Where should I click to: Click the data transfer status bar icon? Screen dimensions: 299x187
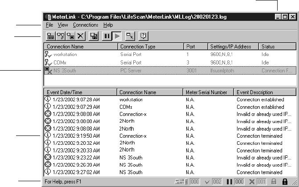click(x=181, y=182)
